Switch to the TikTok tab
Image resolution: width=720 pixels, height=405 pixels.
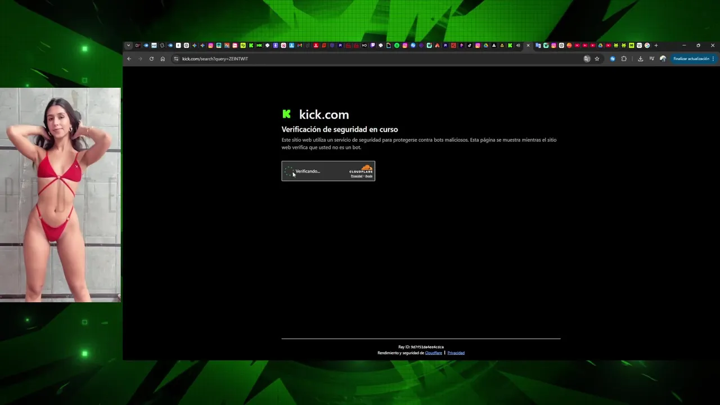click(x=470, y=46)
